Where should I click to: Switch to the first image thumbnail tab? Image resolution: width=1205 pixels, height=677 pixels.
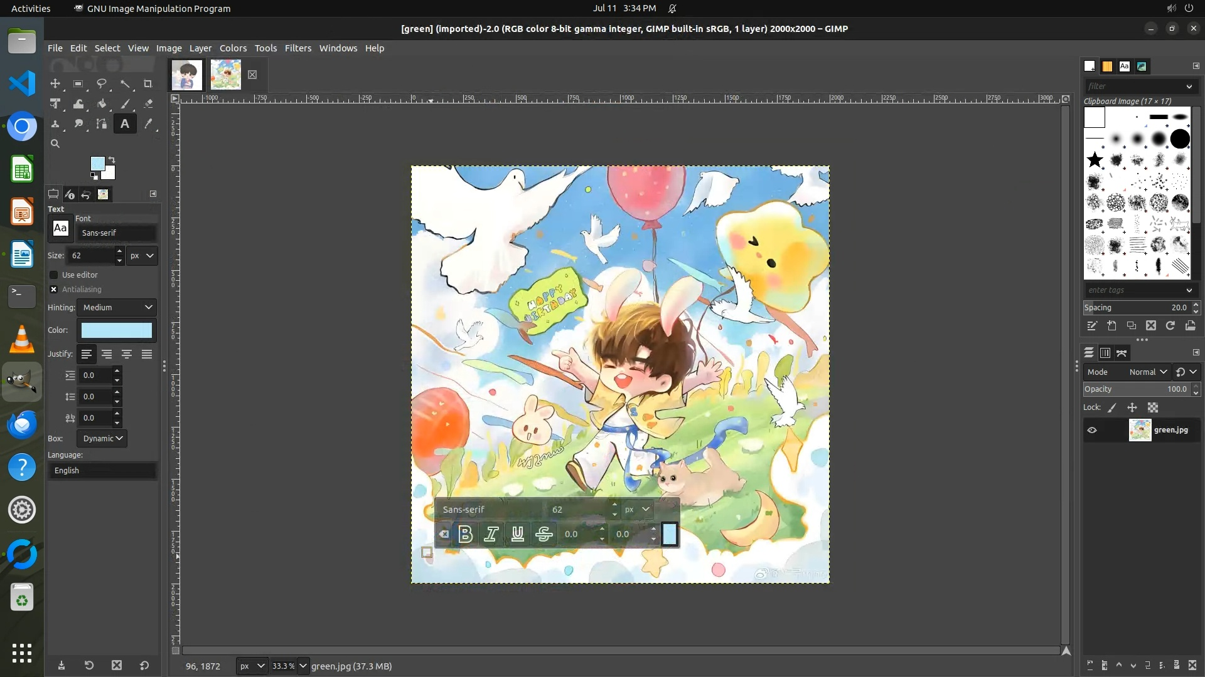[187, 75]
